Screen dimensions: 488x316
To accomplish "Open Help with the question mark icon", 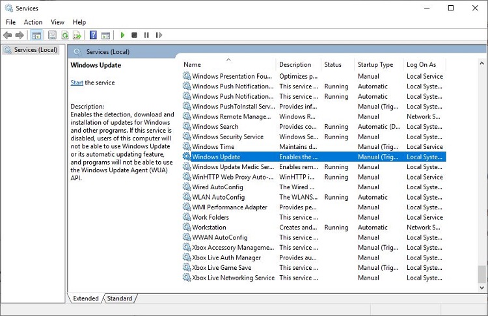I will pyautogui.click(x=94, y=35).
